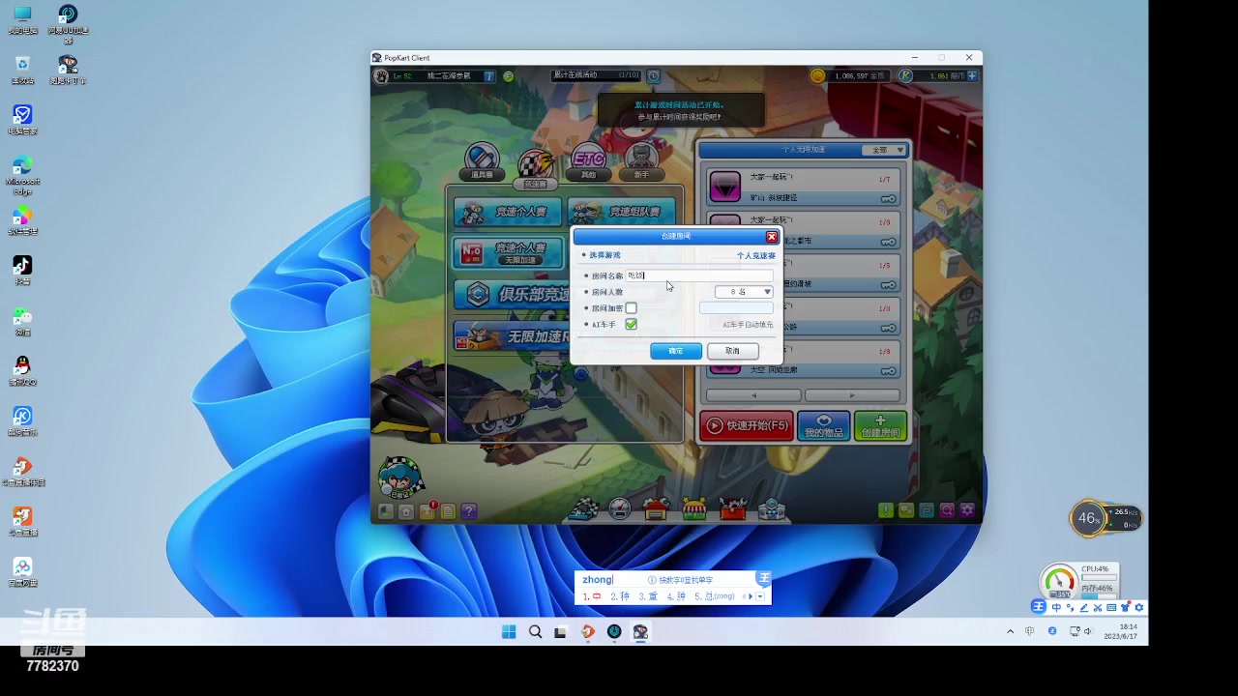Screen dimensions: 1238x696
Task: Click the blue info icon beside player name
Action: click(x=489, y=75)
